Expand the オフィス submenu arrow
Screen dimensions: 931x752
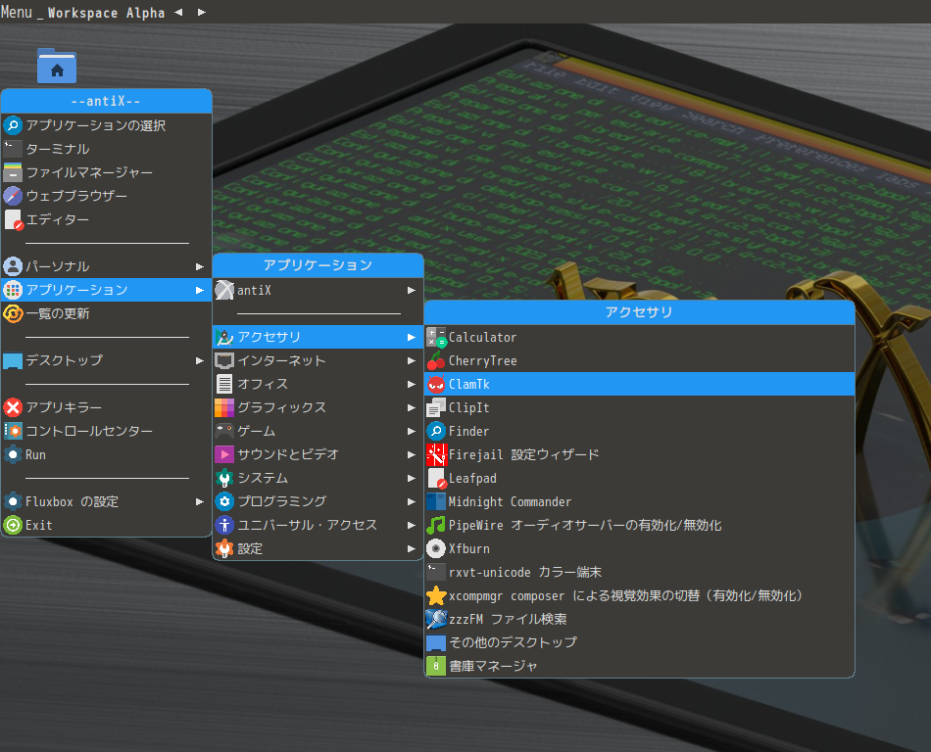tap(412, 384)
